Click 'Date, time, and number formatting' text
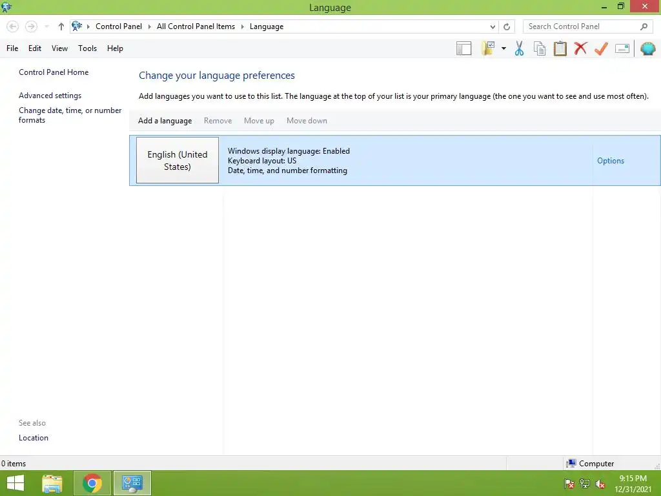The width and height of the screenshot is (661, 496). [287, 170]
